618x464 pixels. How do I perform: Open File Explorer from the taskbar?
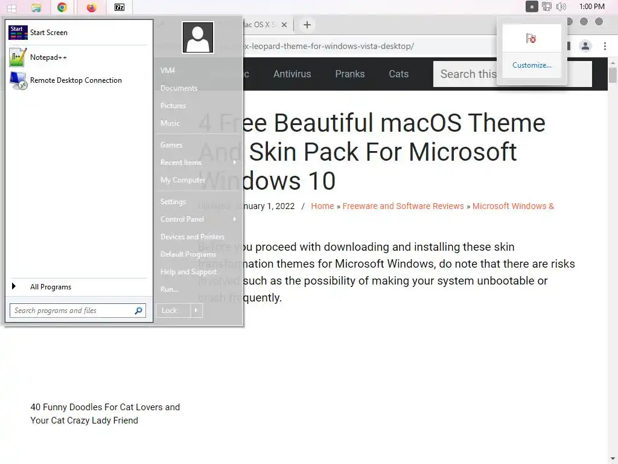36,7
